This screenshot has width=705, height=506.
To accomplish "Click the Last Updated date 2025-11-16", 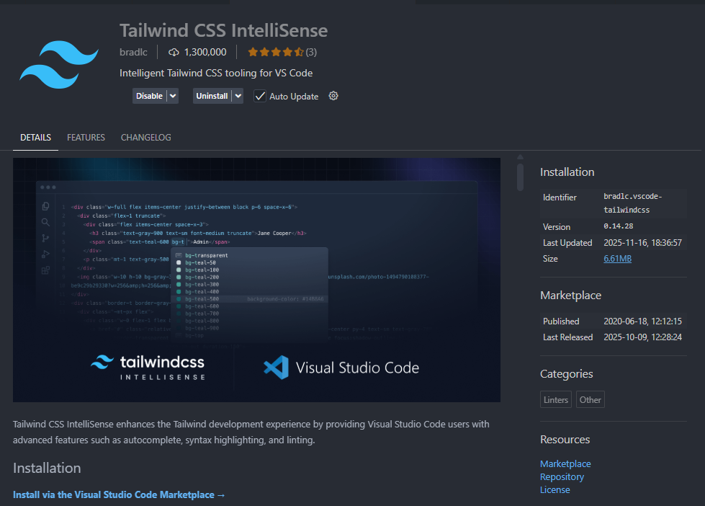I will (642, 243).
